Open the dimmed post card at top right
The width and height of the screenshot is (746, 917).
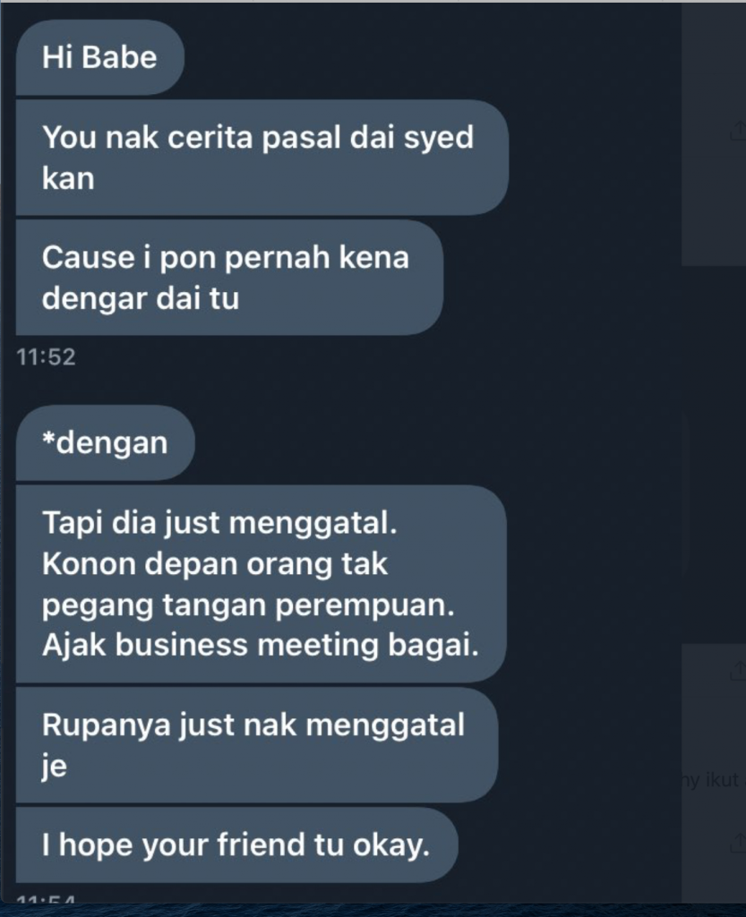714,134
